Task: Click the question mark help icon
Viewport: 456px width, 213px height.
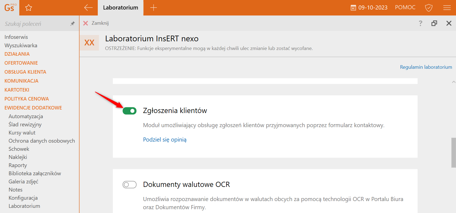Action: click(420, 23)
